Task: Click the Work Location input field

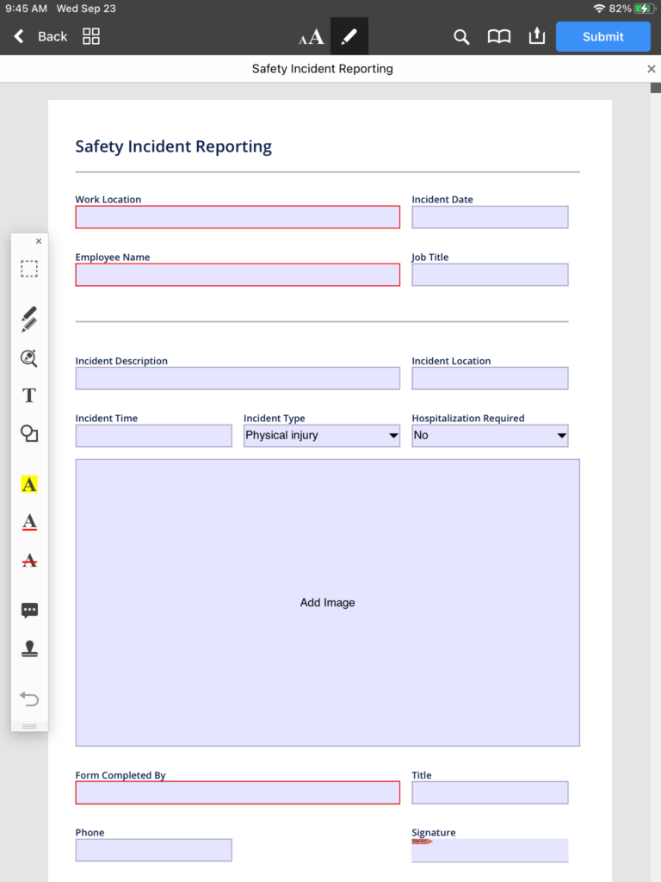Action: (238, 217)
